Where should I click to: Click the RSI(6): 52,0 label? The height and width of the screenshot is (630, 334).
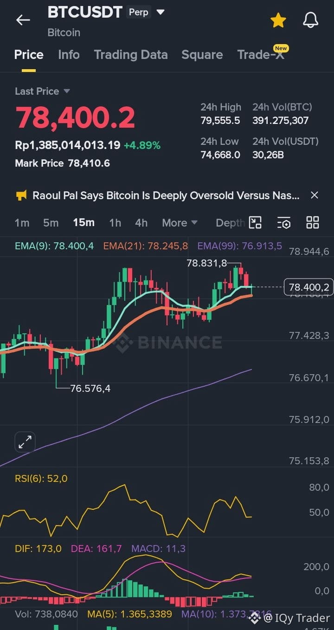click(41, 478)
